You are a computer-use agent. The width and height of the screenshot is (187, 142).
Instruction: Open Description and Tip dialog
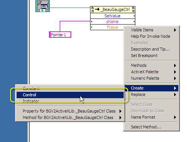152,49
